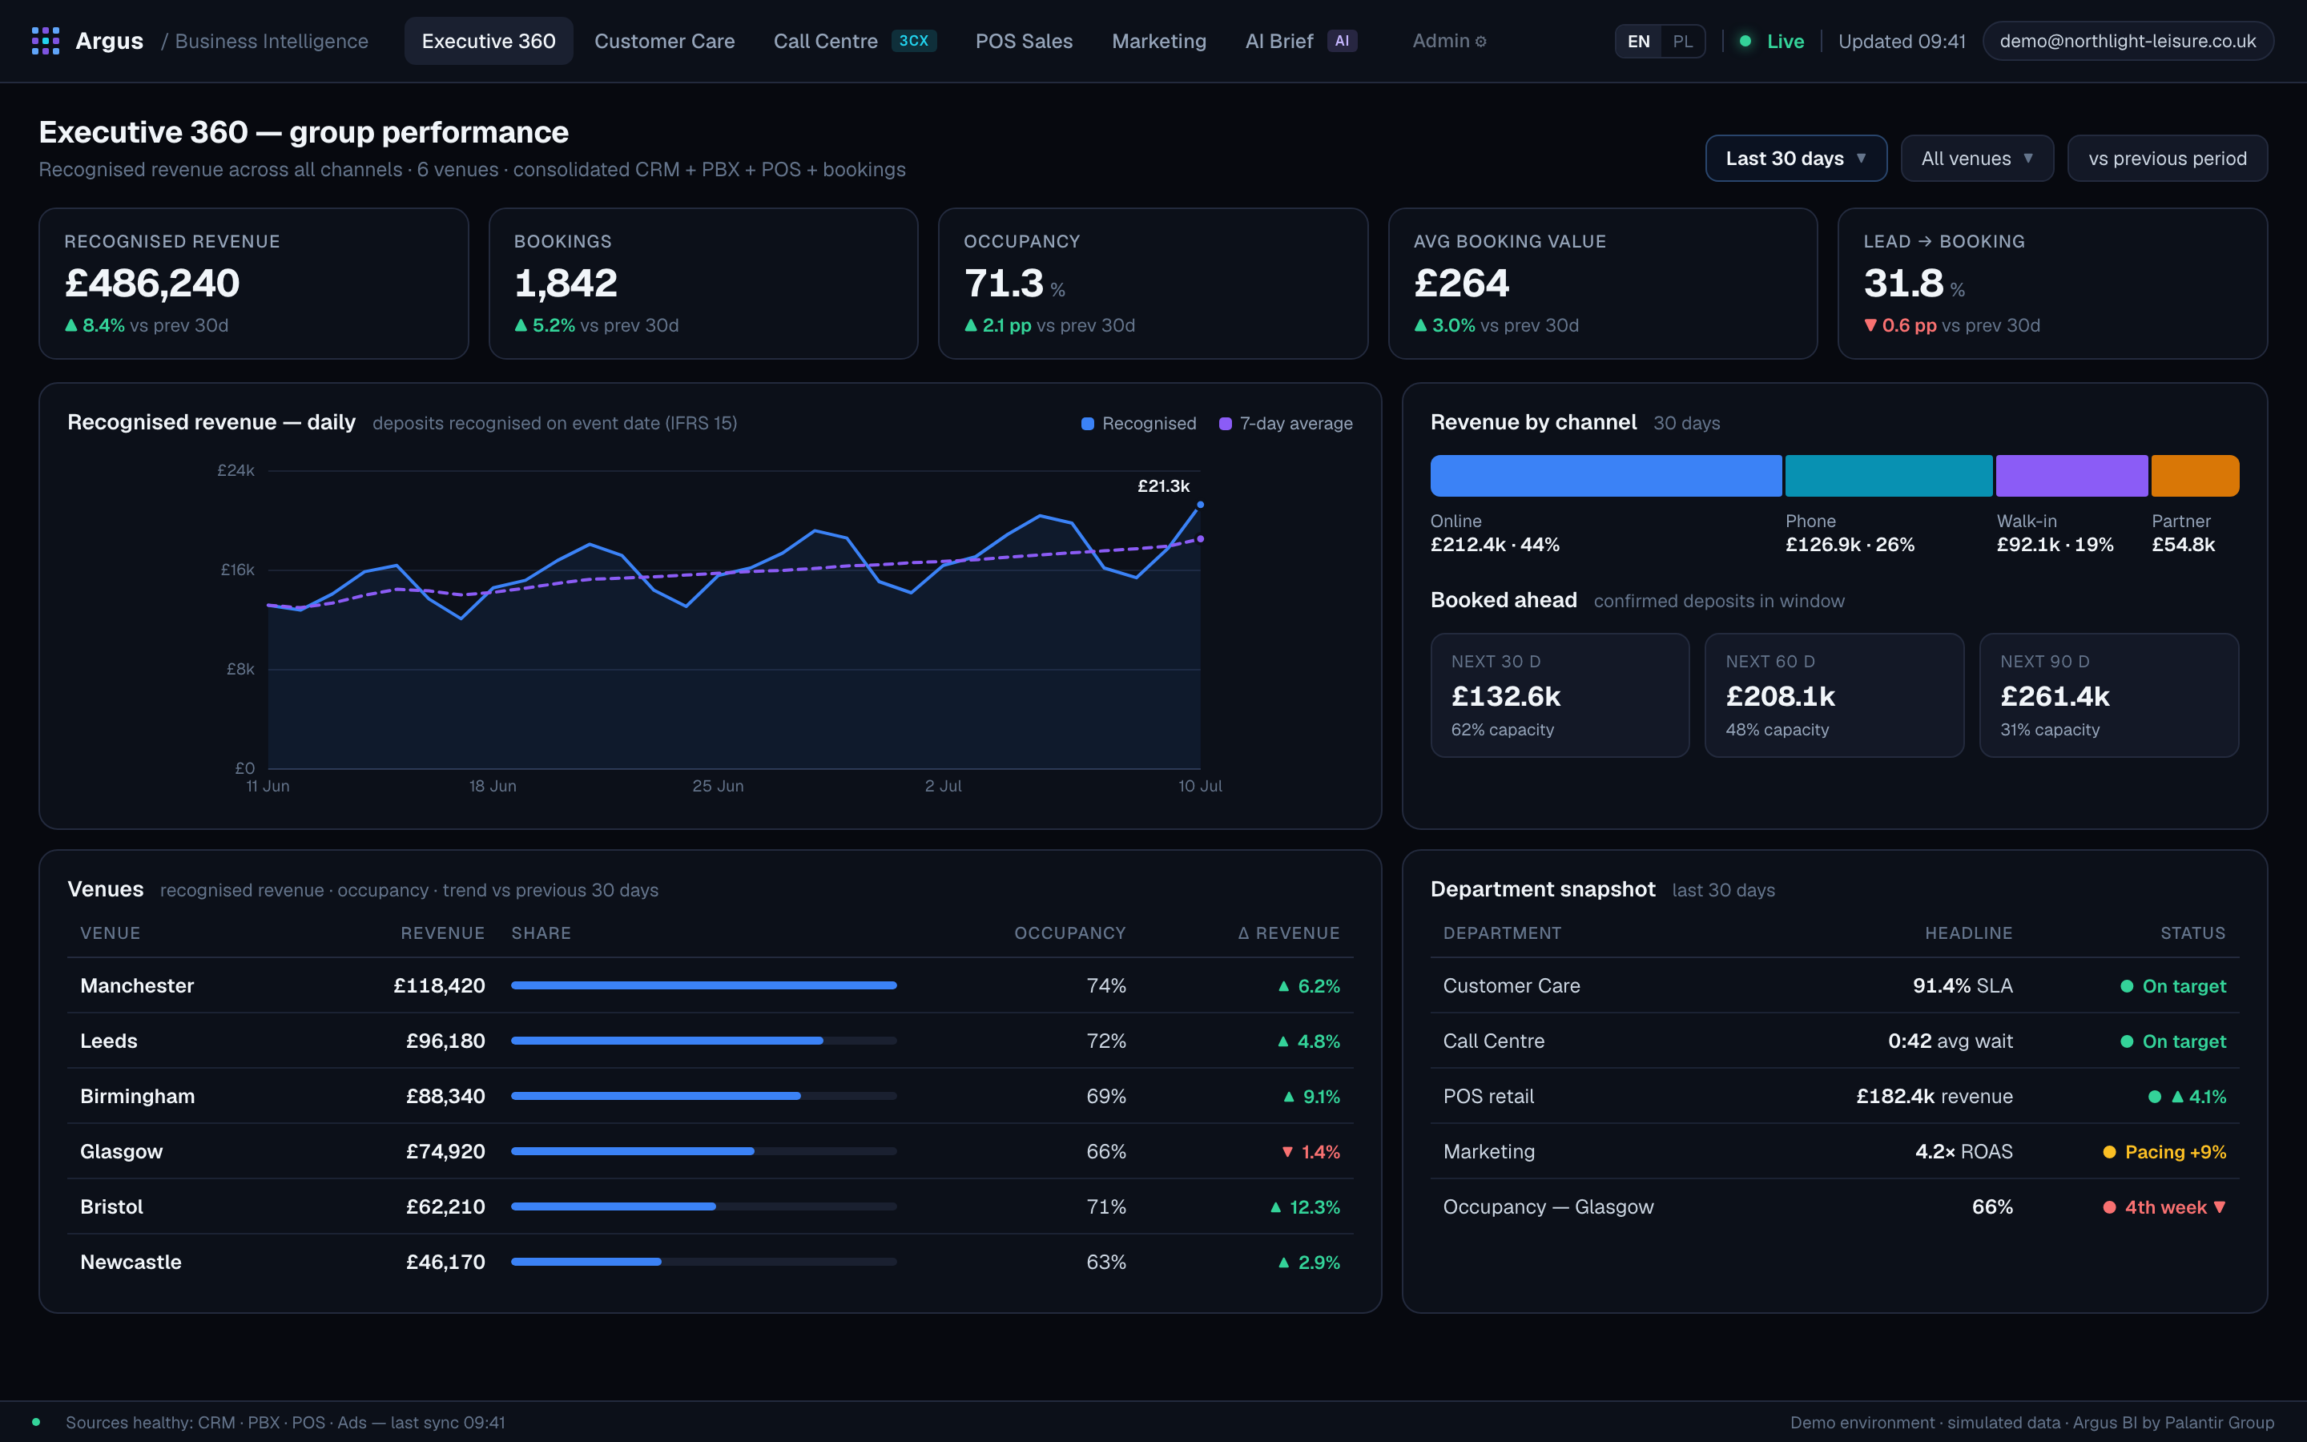Click the 3CX badge on Call Centre
2307x1442 pixels.
point(913,41)
